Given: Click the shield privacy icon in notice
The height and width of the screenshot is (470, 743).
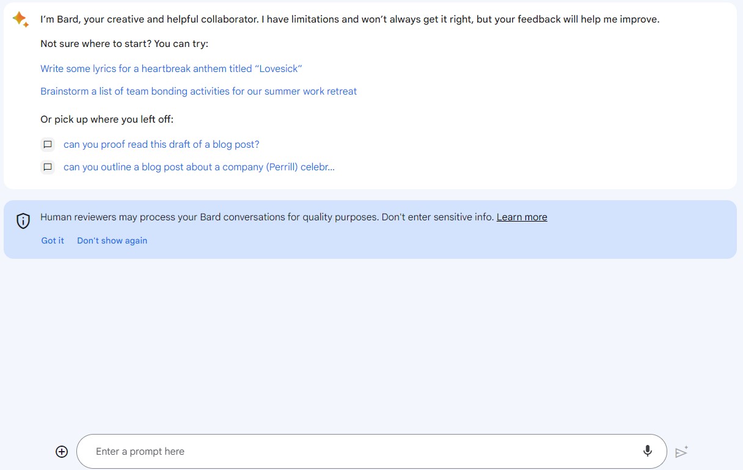Looking at the screenshot, I should (23, 221).
